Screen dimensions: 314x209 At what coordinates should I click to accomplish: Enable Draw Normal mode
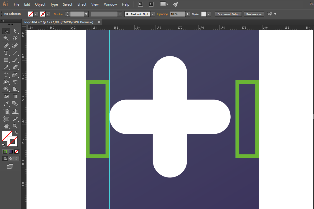tap(5, 159)
